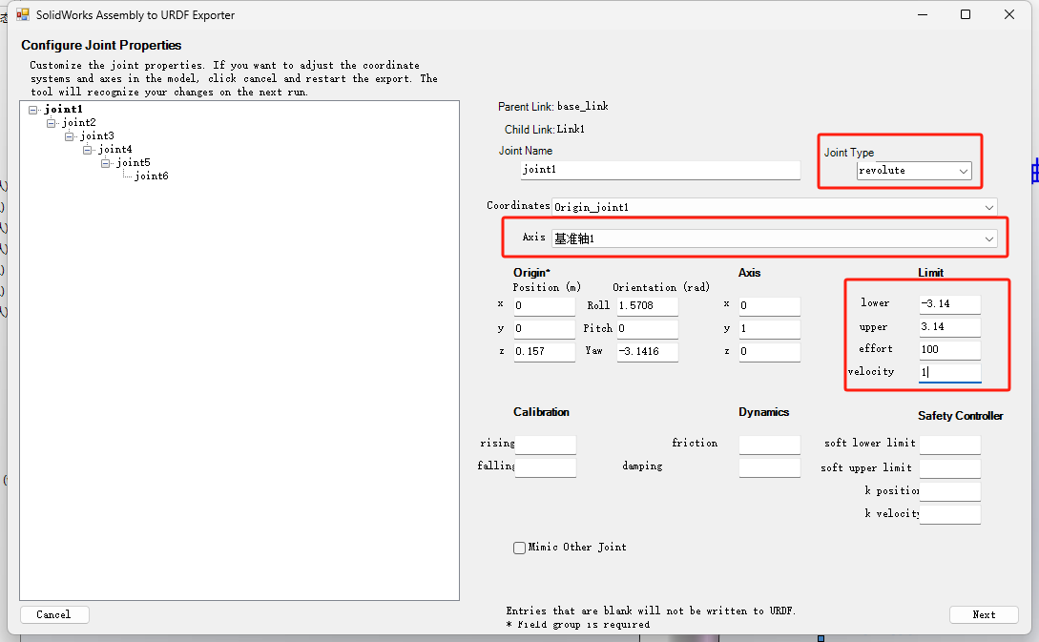1039x642 pixels.
Task: Click the effort limit field
Action: coord(949,350)
